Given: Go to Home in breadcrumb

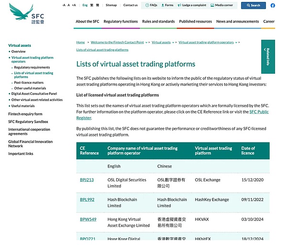Looking at the screenshot, I should [80, 42].
